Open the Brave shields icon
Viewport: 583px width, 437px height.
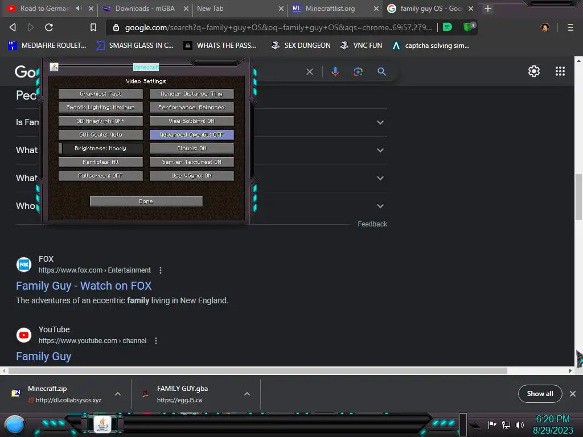click(x=469, y=27)
